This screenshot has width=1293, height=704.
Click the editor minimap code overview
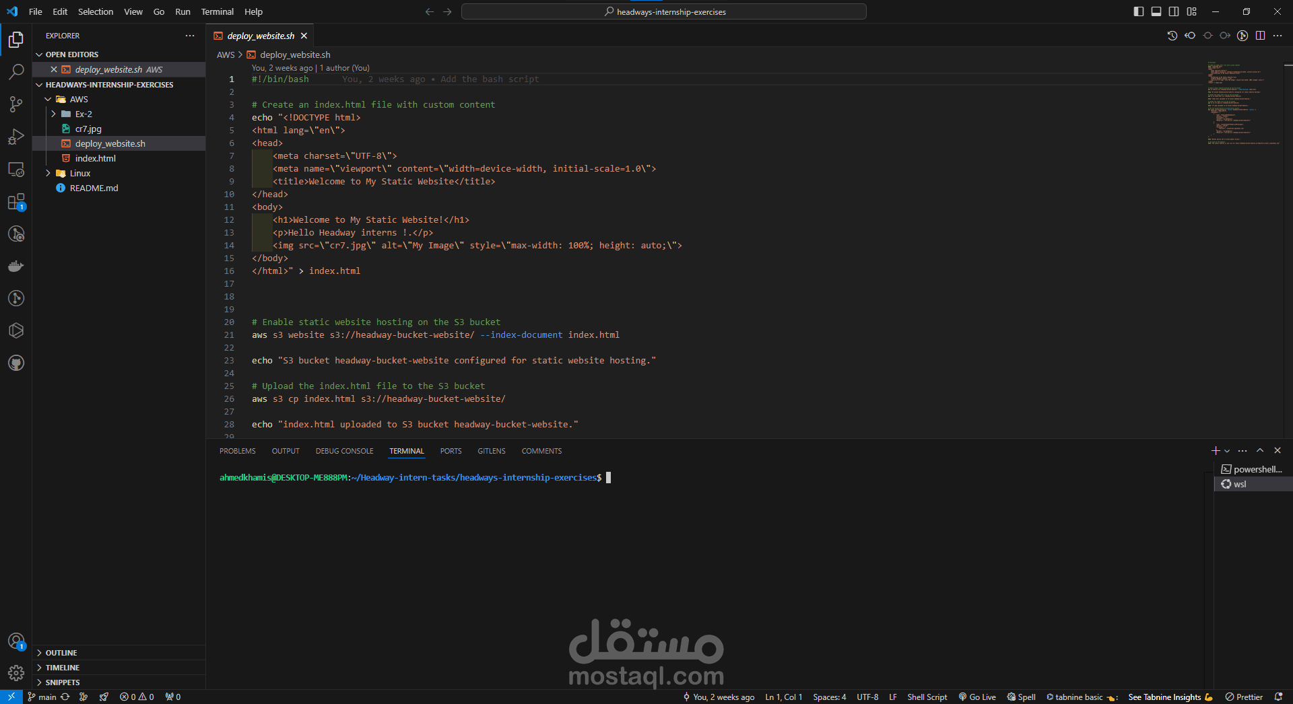click(x=1242, y=104)
